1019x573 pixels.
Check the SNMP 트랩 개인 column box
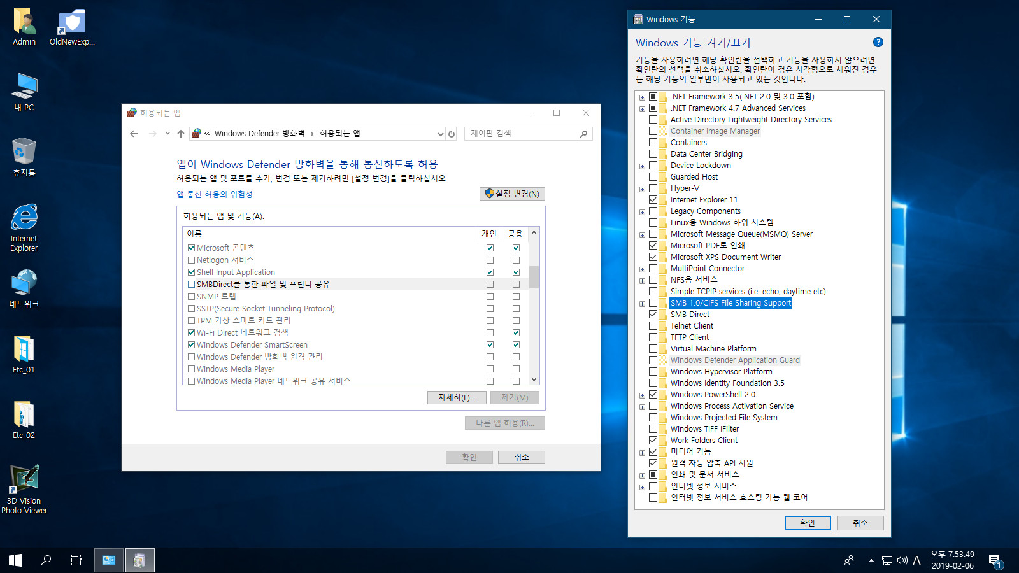pyautogui.click(x=490, y=297)
